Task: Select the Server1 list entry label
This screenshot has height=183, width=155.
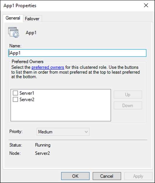Action: click(27, 93)
